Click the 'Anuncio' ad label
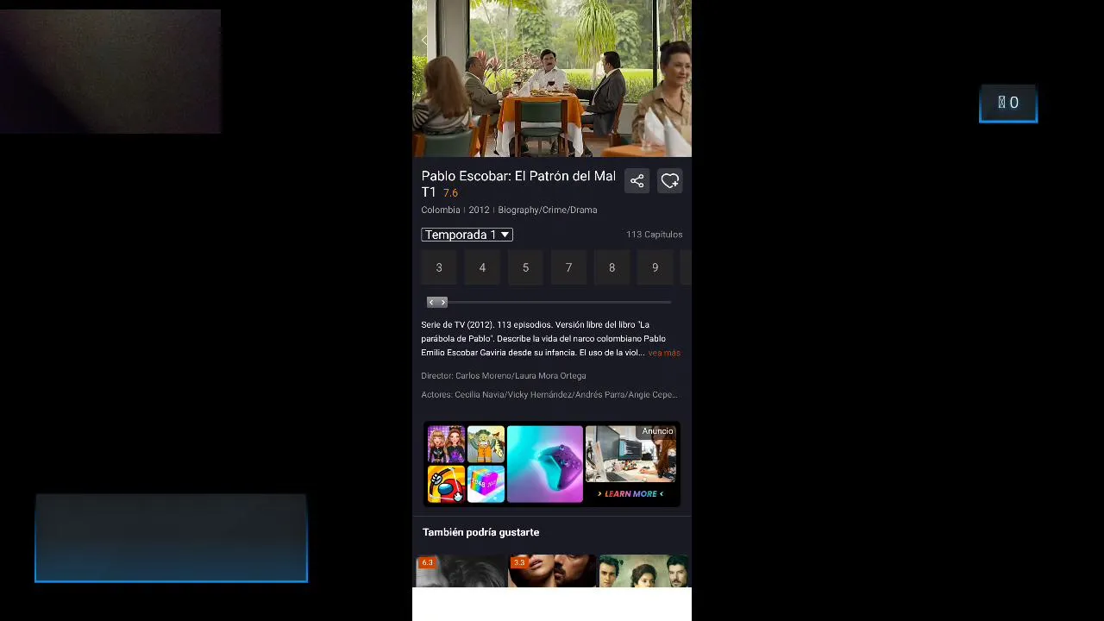Viewport: 1104px width, 621px height. [657, 431]
